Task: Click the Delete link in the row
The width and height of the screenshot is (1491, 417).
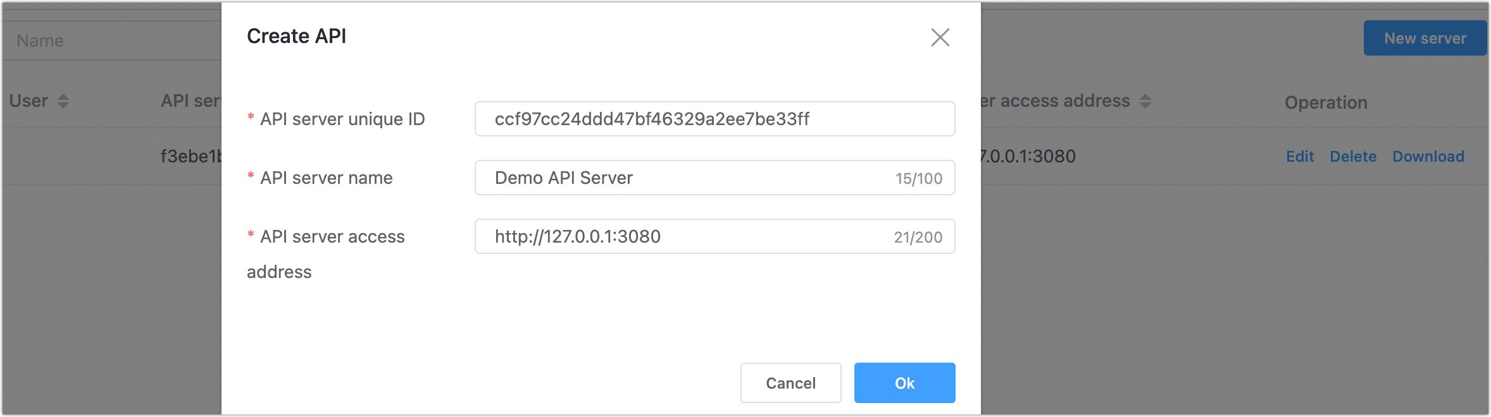Action: (1353, 156)
